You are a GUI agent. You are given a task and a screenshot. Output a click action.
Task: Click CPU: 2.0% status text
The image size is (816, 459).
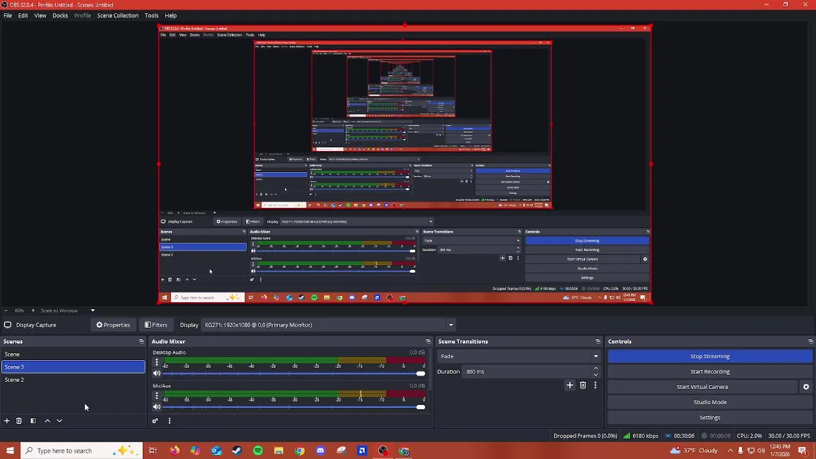pos(749,436)
